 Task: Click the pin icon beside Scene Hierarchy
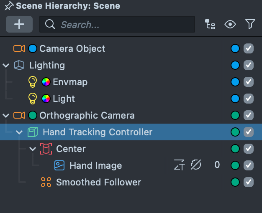click(x=9, y=6)
